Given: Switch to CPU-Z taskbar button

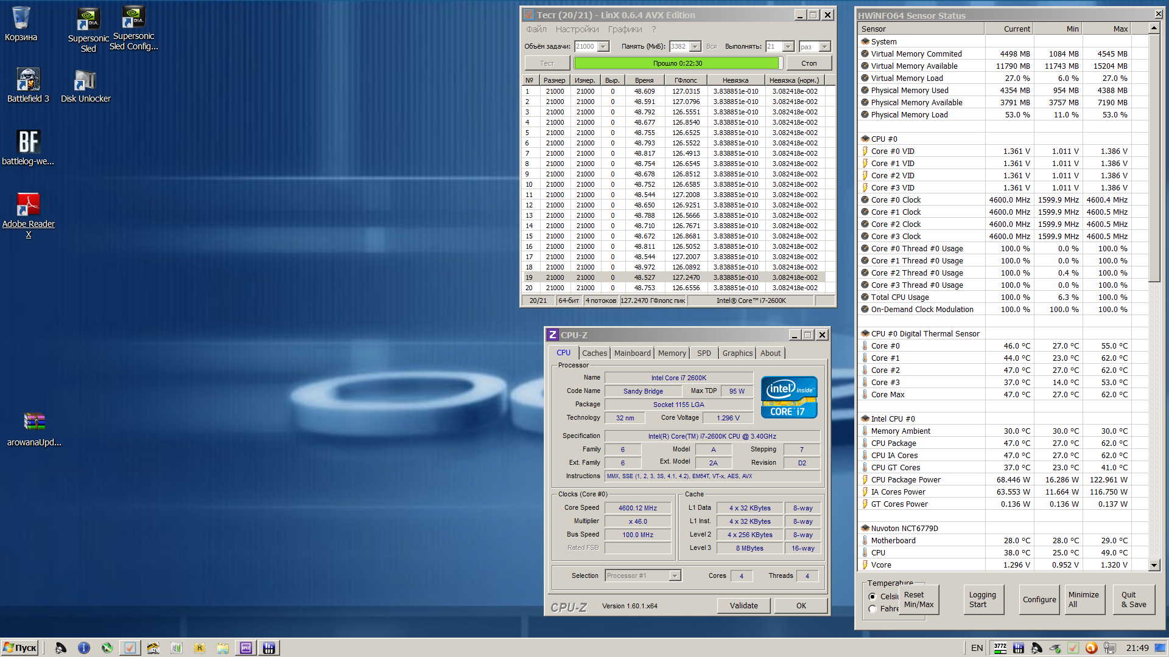Looking at the screenshot, I should (x=246, y=648).
